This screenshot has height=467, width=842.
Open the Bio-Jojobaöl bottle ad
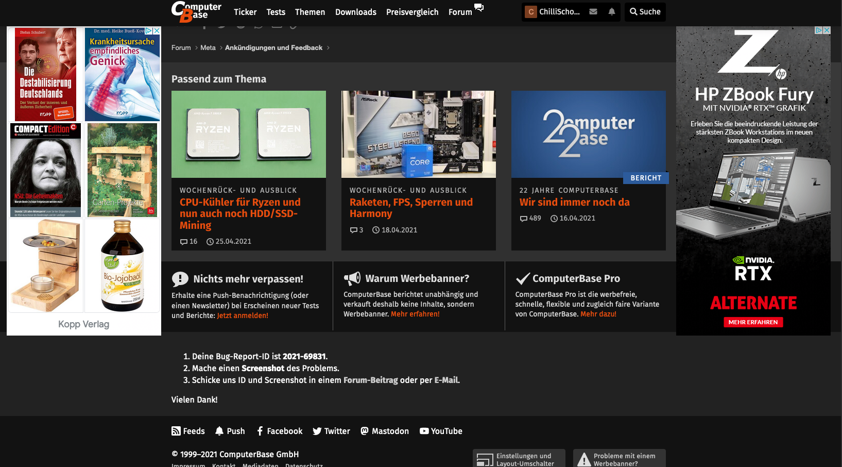122,265
